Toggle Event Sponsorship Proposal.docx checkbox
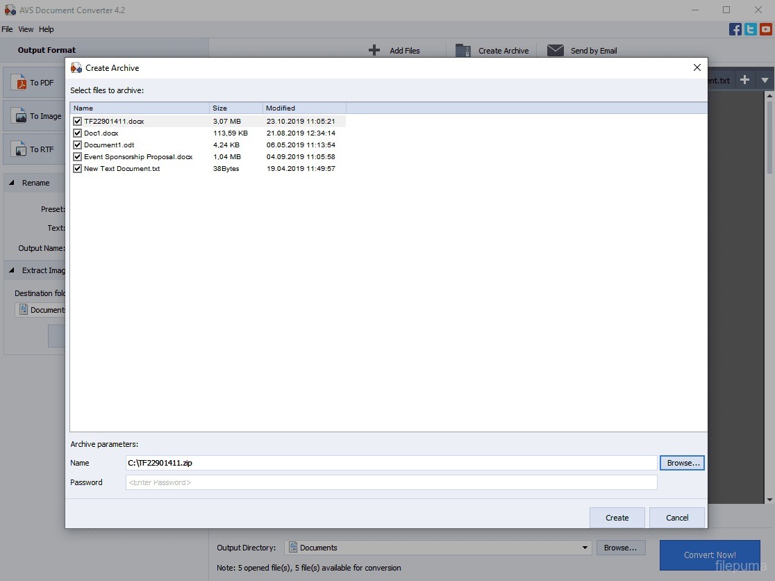Screen dimensions: 775x581 pos(78,157)
